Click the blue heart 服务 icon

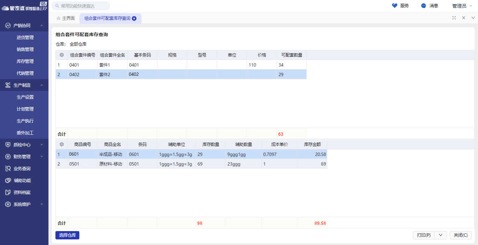point(395,6)
